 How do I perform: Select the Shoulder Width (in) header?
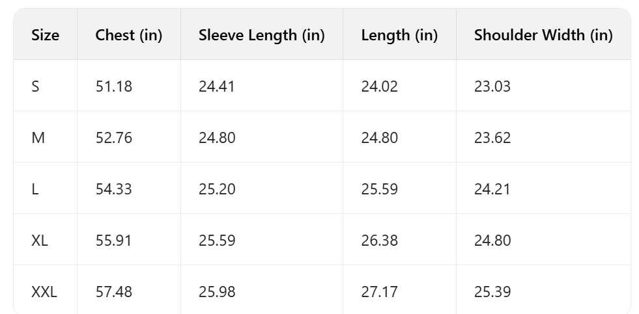[543, 35]
